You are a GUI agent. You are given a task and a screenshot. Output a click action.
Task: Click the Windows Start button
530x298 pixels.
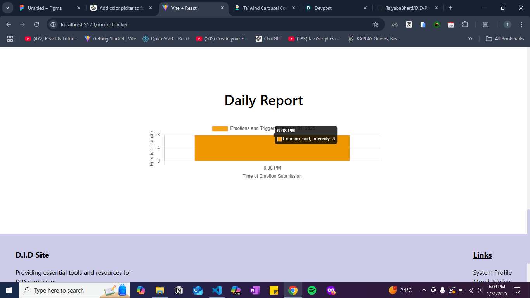[x=8, y=290]
